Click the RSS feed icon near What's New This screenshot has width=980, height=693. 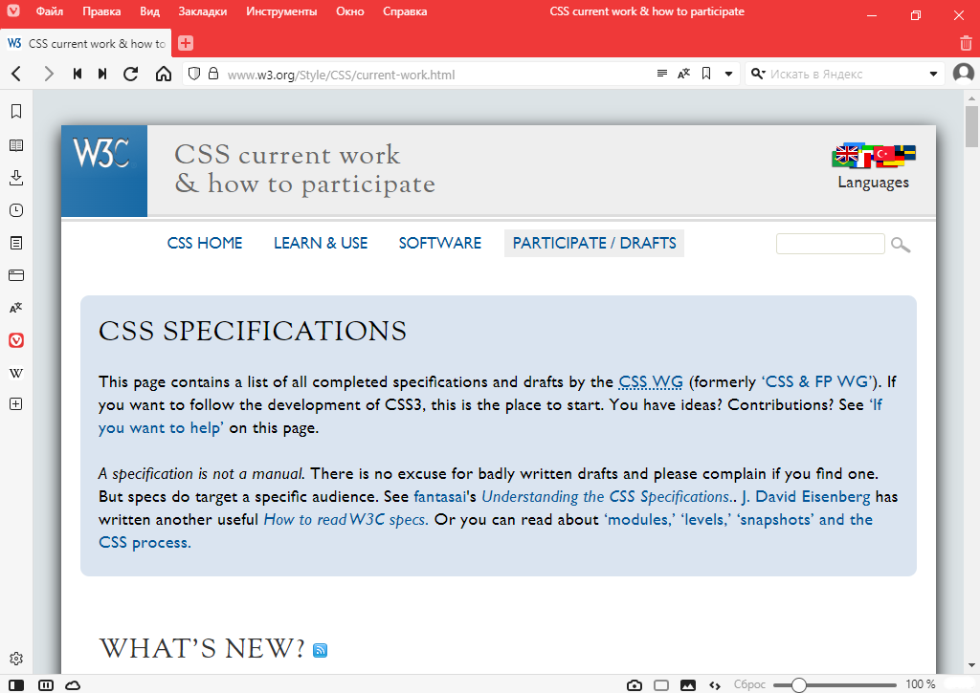(321, 651)
